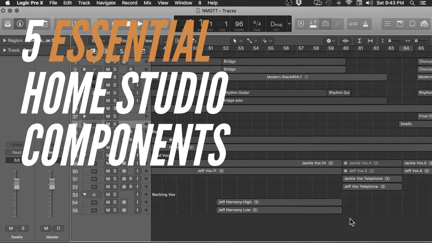
Task: Open the scissors tool menu
Action: click(267, 40)
